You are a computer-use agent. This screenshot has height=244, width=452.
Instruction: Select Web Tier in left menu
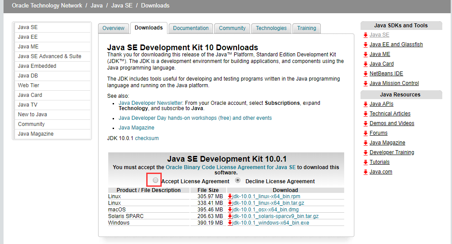tap(52, 85)
